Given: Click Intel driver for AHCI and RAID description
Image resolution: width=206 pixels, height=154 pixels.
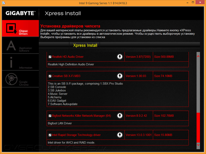Looking at the screenshot, I should [71, 142].
